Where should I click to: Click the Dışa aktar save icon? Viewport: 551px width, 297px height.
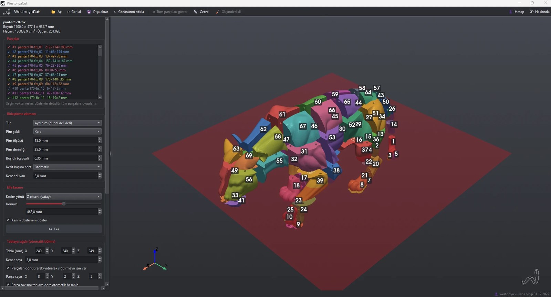pos(89,12)
